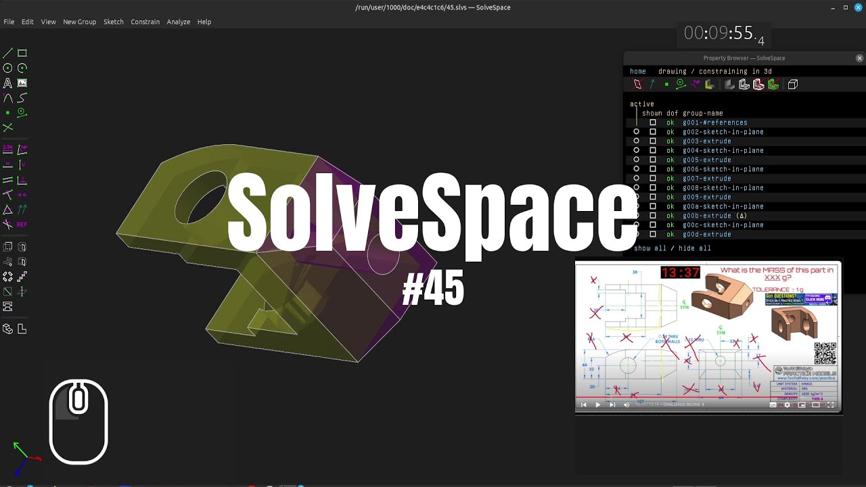866x487 pixels.
Task: Align view to active workplane
Action: tap(22, 329)
